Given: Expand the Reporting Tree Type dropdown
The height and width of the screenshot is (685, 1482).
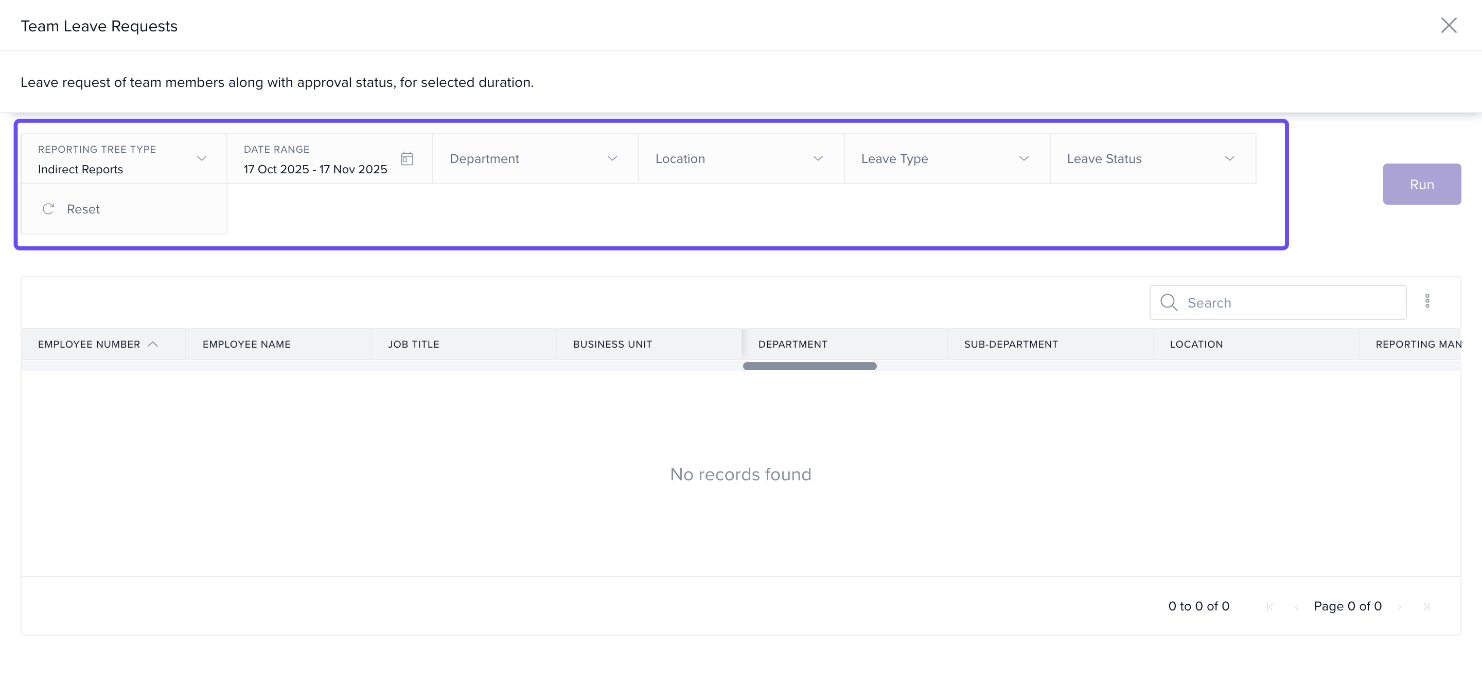Looking at the screenshot, I should pos(201,159).
